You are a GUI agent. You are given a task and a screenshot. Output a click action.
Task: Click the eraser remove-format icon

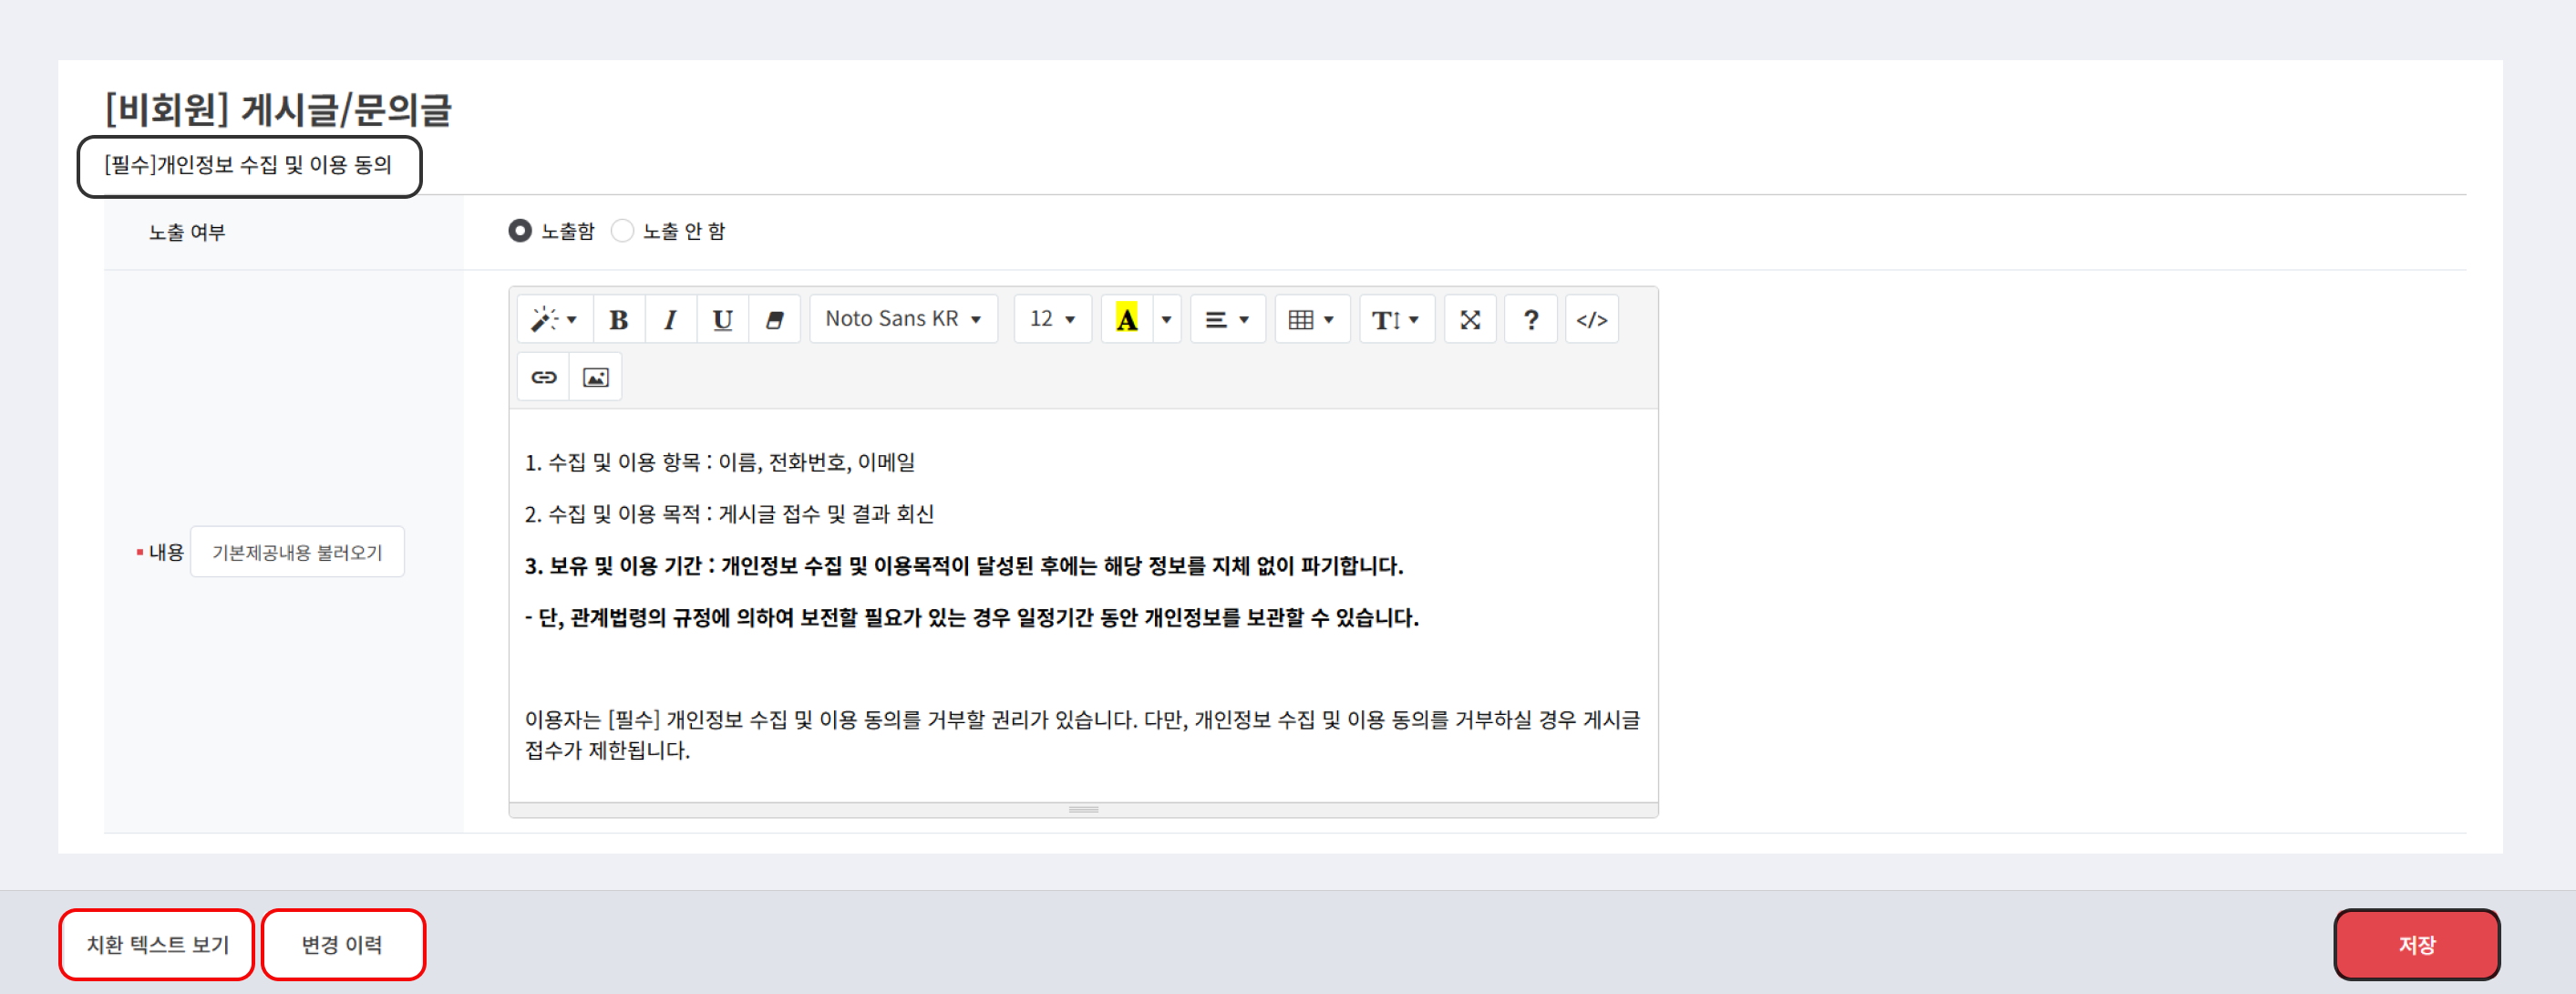774,320
